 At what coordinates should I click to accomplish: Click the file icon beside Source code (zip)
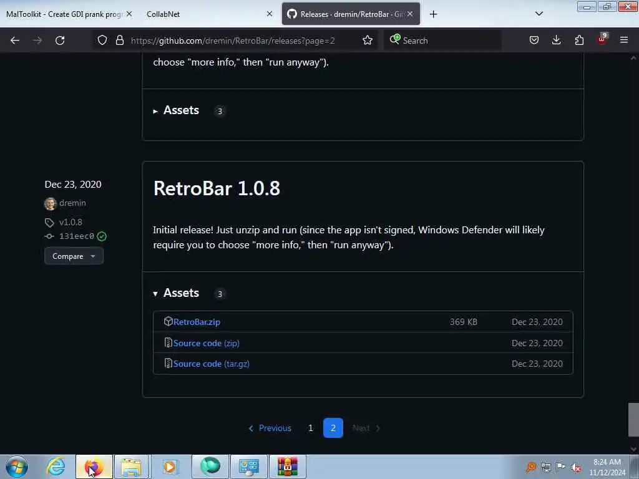[x=168, y=342]
